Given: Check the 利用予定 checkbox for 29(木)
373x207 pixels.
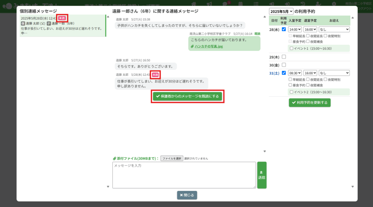Looking at the screenshot, I should (284, 57).
